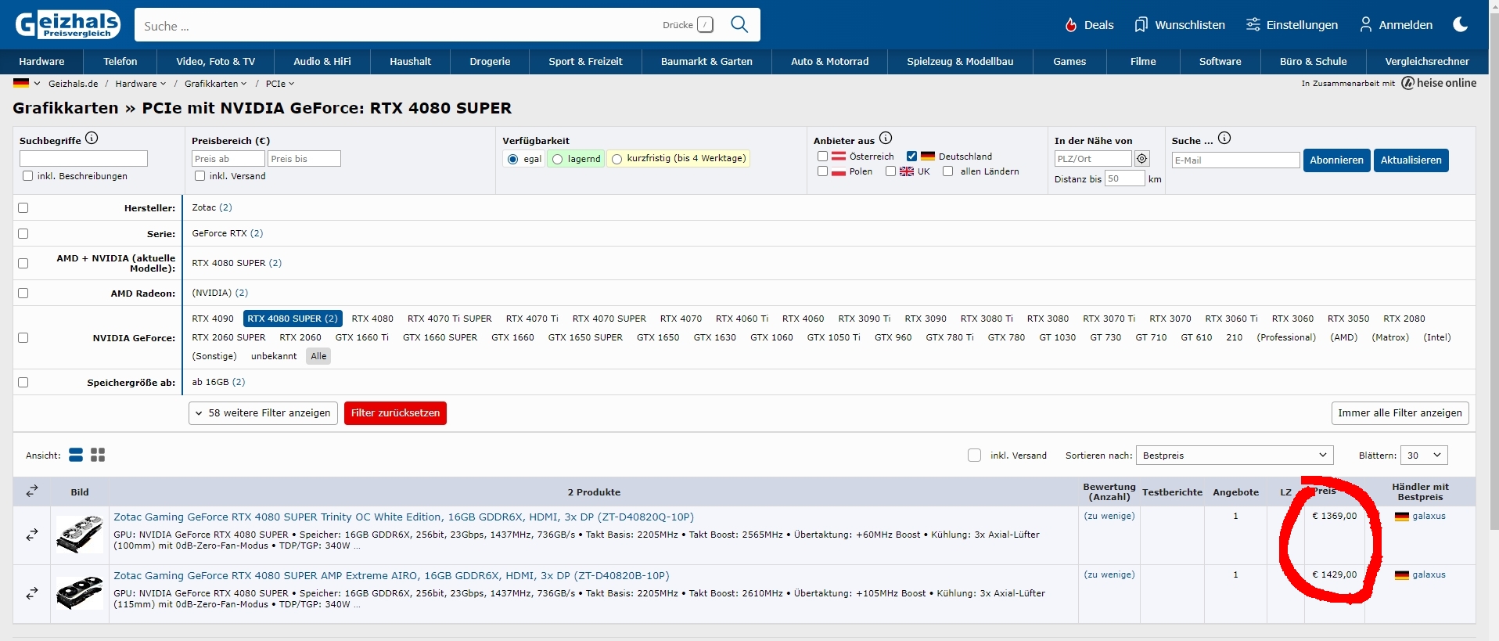This screenshot has width=1499, height=641.
Task: Tick the Speichergröße ab row checkbox
Action: click(x=23, y=383)
